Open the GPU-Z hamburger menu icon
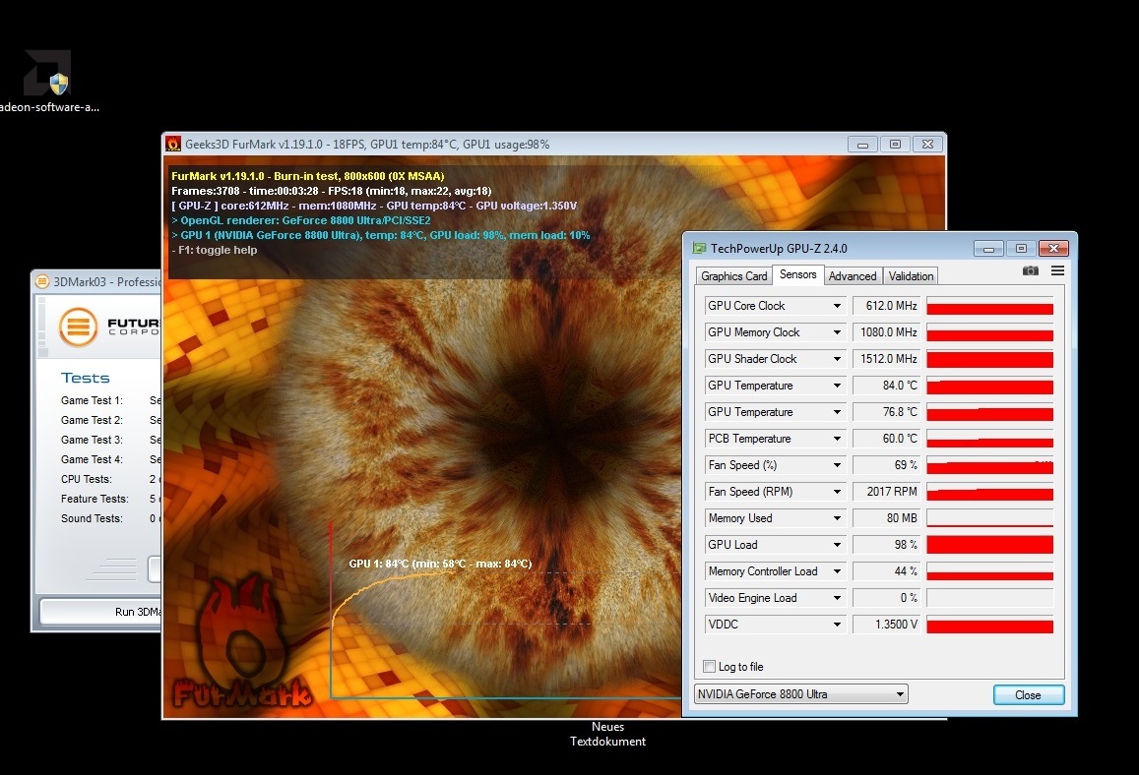The image size is (1139, 775). [1057, 270]
